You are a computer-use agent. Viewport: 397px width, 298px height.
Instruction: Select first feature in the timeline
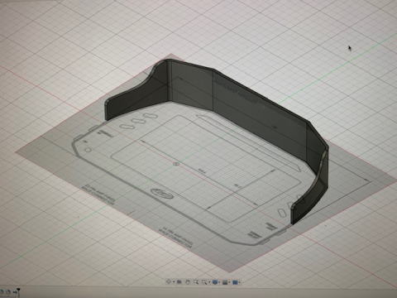click(2, 291)
